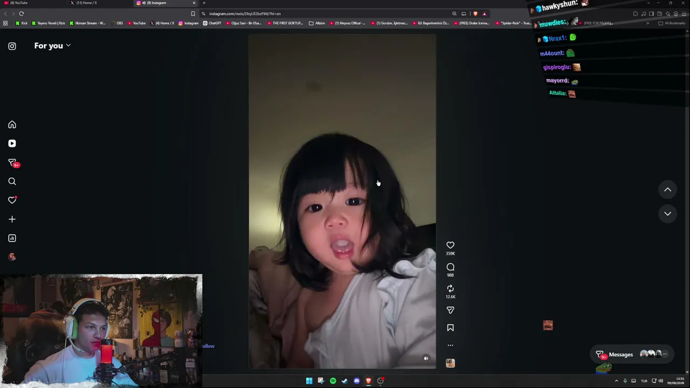The image size is (690, 388).
Task: Repost the reel
Action: click(x=450, y=289)
